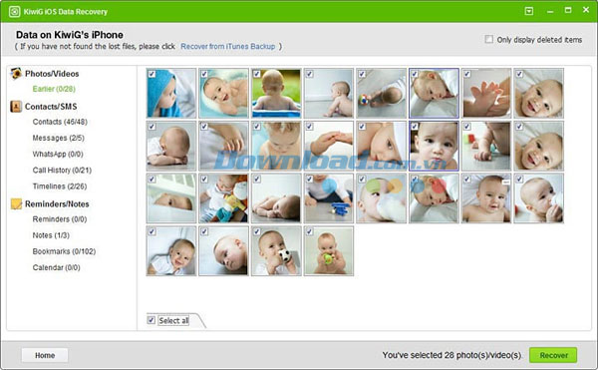Screen dimensions: 598x370
Task: Uncheck the baby with colorful stuffed toy checkbox
Action: pyautogui.click(x=204, y=179)
